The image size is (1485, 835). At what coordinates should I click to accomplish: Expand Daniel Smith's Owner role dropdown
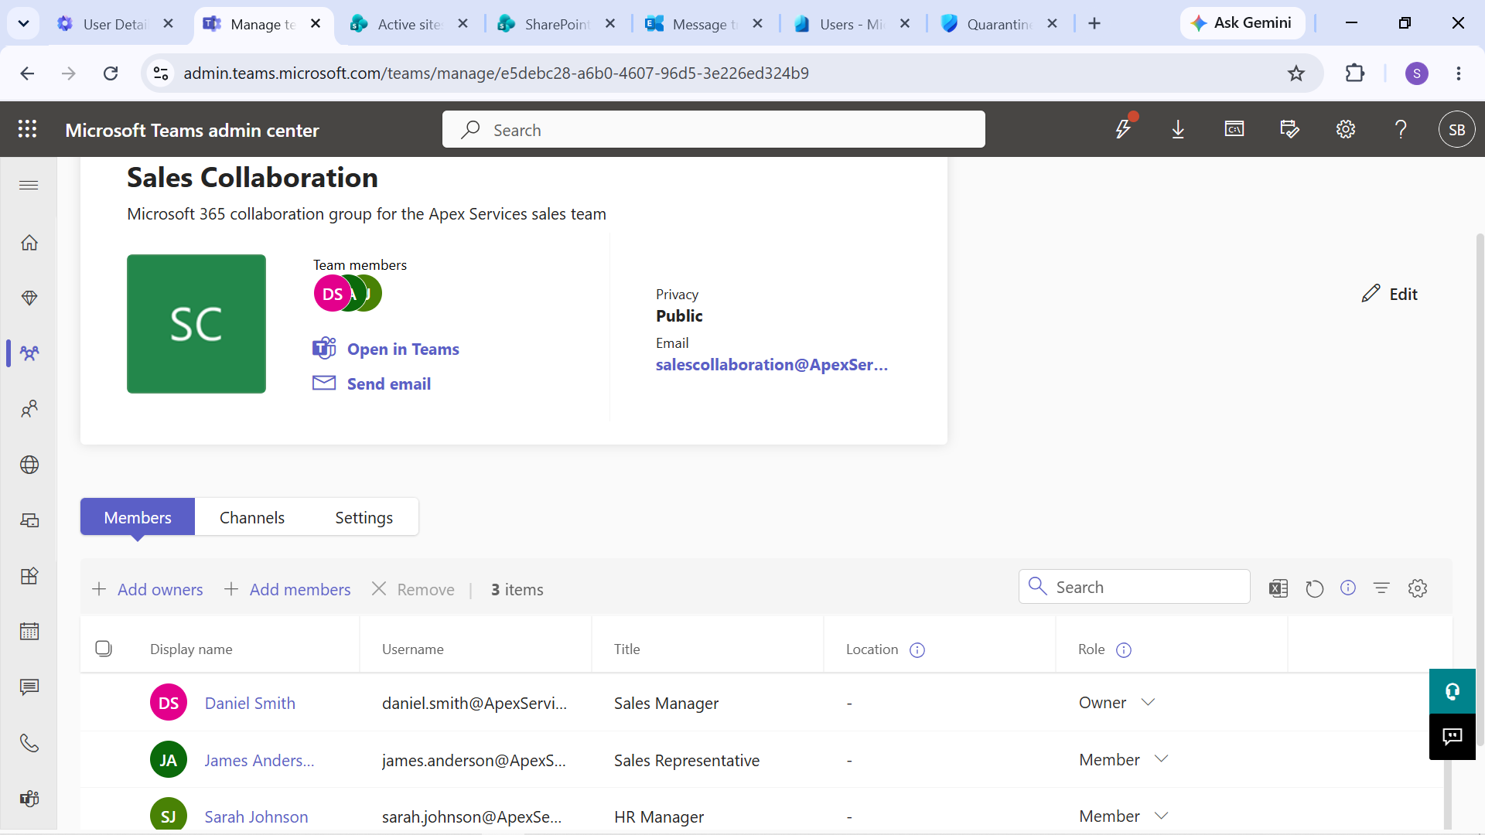[1149, 702]
